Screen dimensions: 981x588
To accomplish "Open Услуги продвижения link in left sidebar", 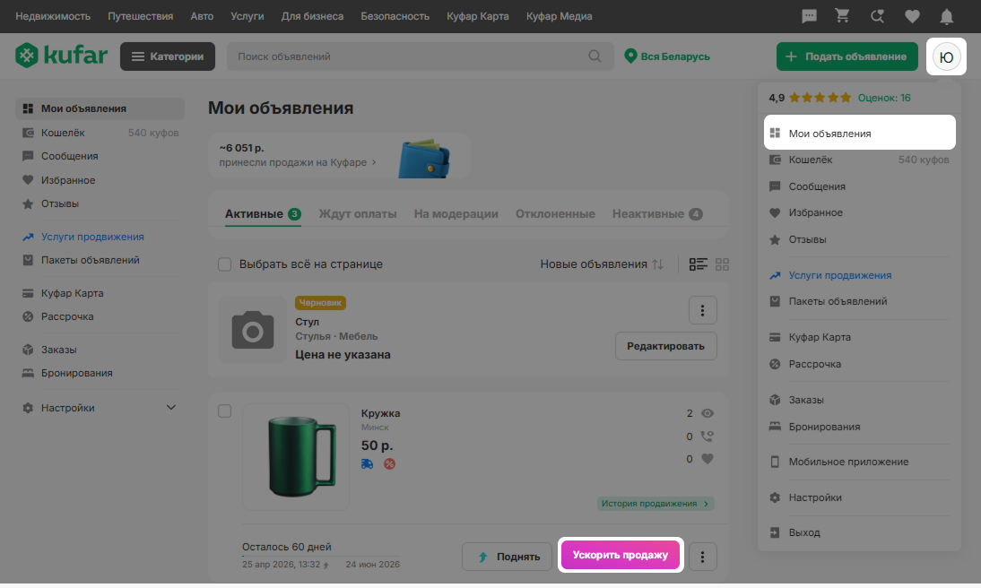I will (92, 237).
